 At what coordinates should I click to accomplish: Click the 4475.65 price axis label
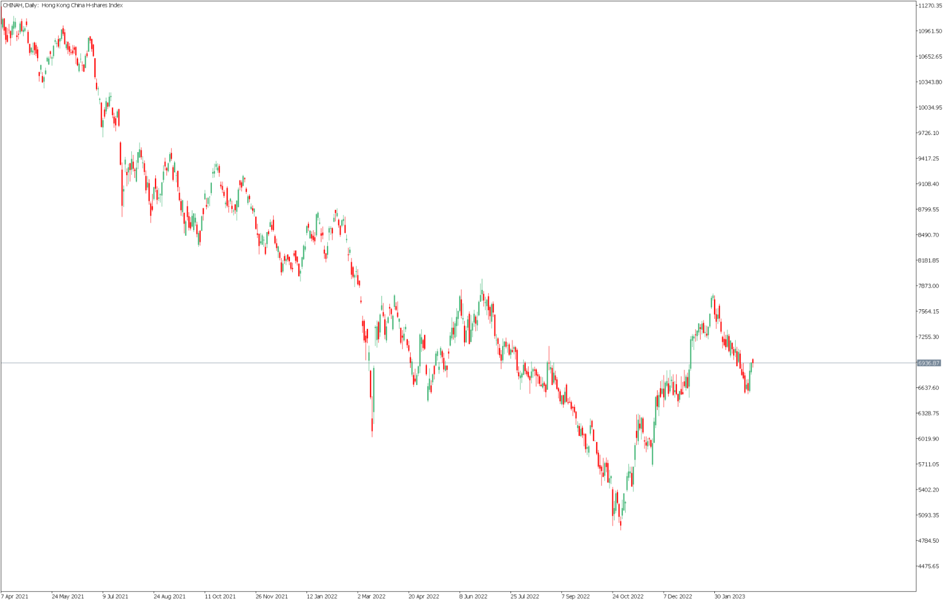click(929, 566)
